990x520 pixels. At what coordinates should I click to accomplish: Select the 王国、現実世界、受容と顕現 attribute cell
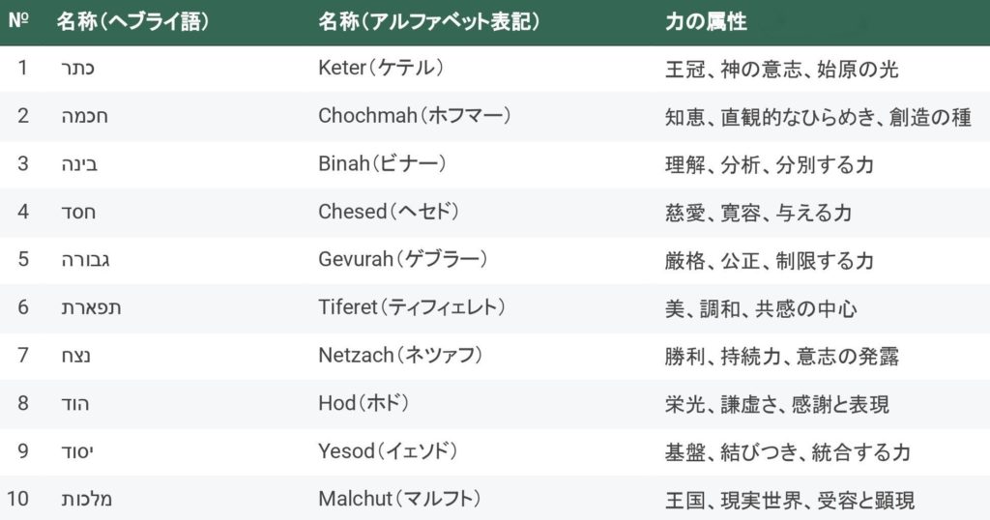(790, 500)
